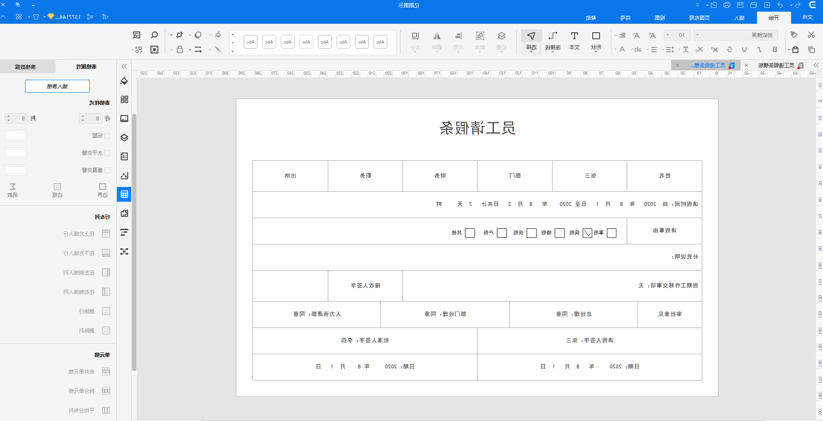
Task: Click the print icon in title bar
Action: 727,5
